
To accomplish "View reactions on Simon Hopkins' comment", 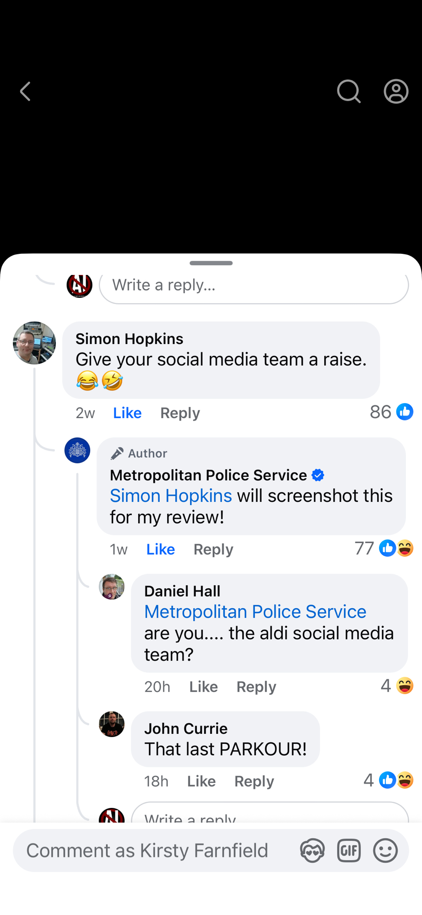I will (391, 412).
